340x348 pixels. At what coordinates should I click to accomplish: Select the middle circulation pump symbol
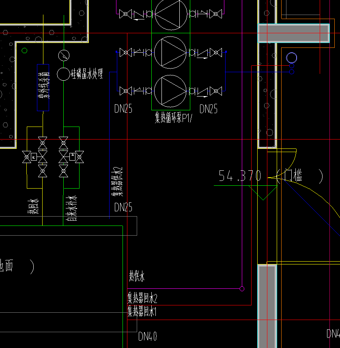coord(170,53)
